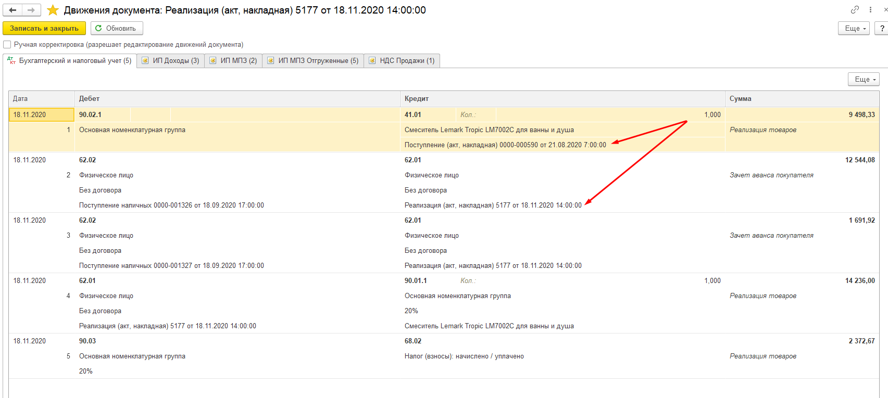Copy link using the chain icon
Image resolution: width=888 pixels, height=398 pixels.
855,10
